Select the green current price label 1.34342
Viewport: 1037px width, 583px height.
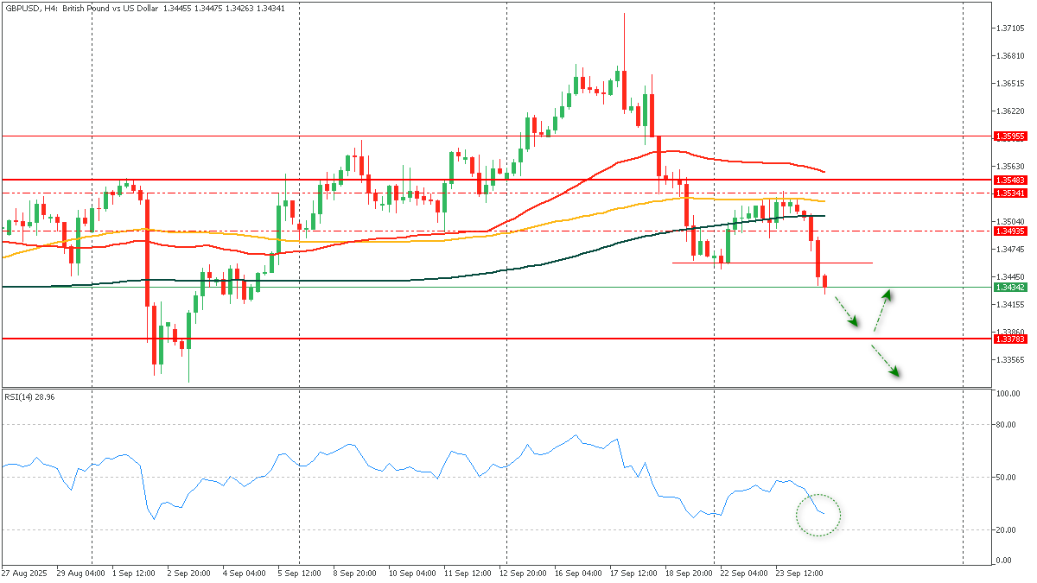[x=1009, y=288]
